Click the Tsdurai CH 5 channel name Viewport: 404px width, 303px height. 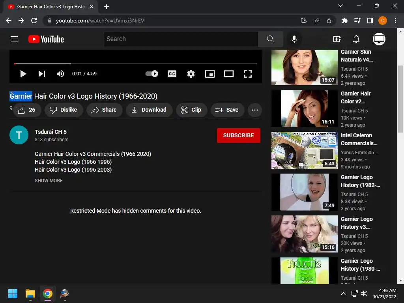click(x=50, y=132)
